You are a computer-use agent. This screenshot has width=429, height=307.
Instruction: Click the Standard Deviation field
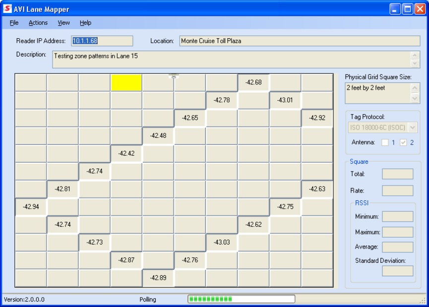[x=398, y=271]
